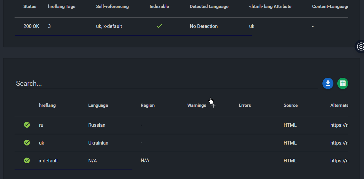The height and width of the screenshot is (179, 364).
Task: Open the x-default alternate URL link
Action: (x=339, y=161)
